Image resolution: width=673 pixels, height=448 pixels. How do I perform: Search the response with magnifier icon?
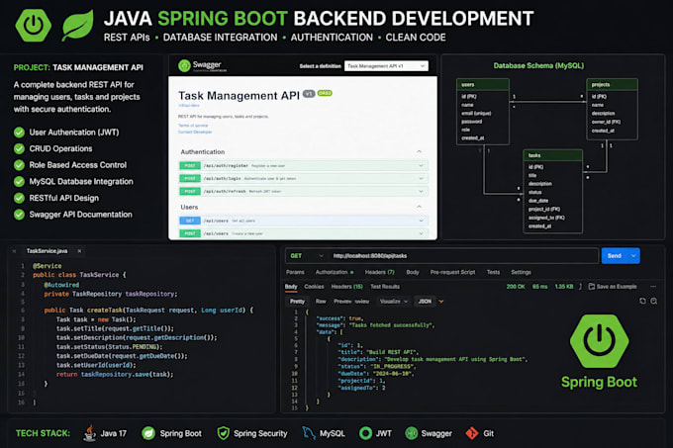click(x=653, y=301)
